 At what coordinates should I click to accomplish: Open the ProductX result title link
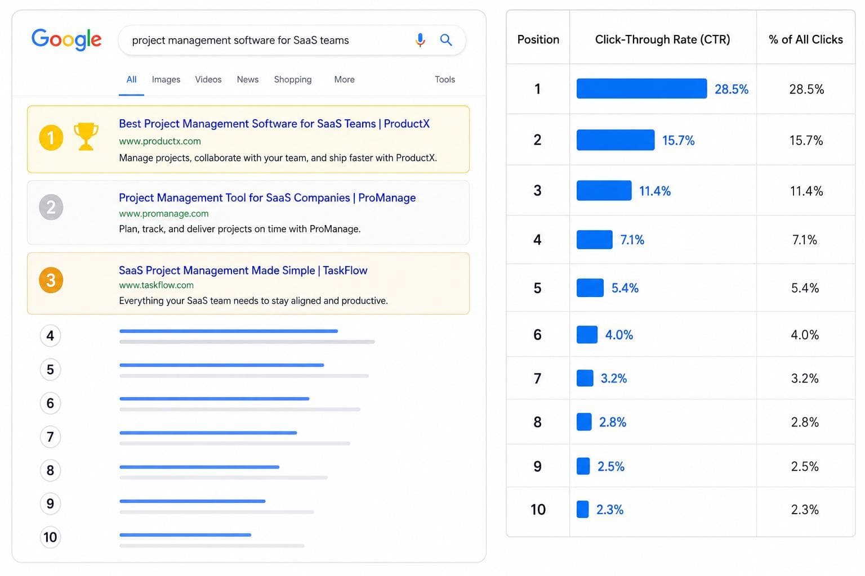pos(274,124)
